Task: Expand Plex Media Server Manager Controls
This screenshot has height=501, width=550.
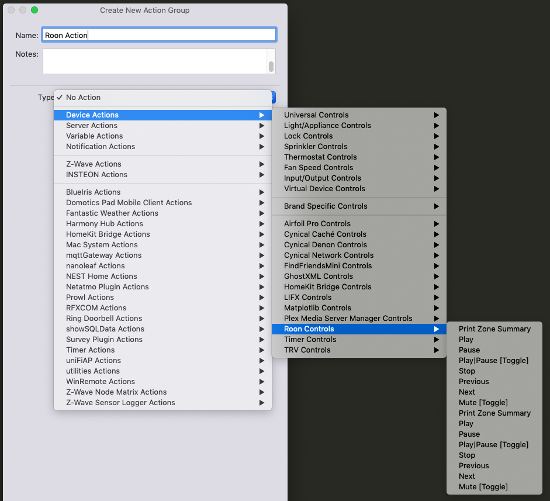Action: click(x=359, y=319)
